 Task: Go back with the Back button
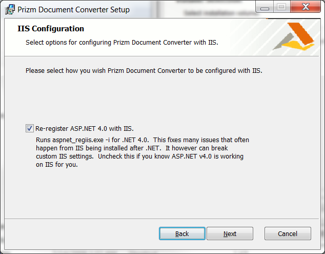coord(182,233)
